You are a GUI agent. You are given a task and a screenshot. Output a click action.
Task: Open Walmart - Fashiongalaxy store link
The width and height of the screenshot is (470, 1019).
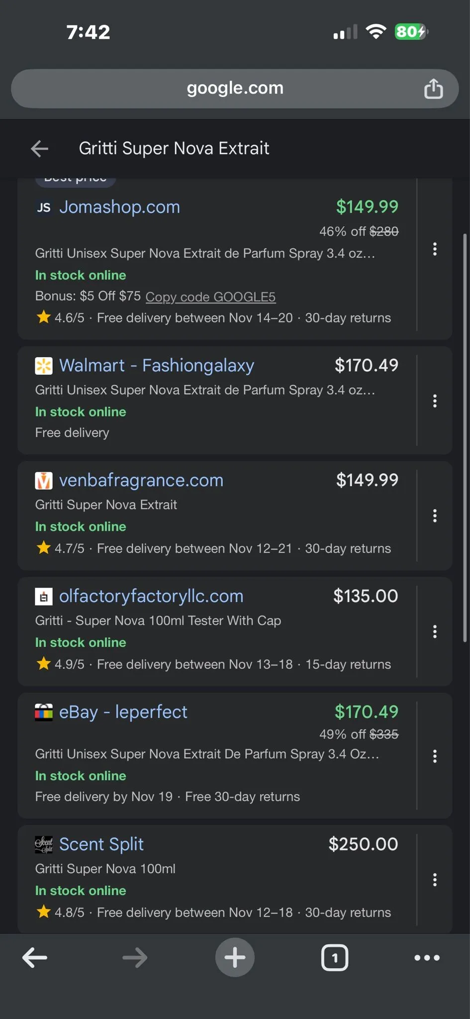pyautogui.click(x=157, y=365)
